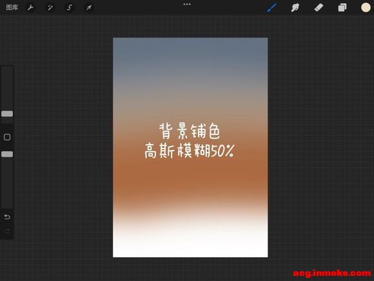The width and height of the screenshot is (374, 281).
Task: Undo the last action with undo arrow
Action: click(7, 216)
